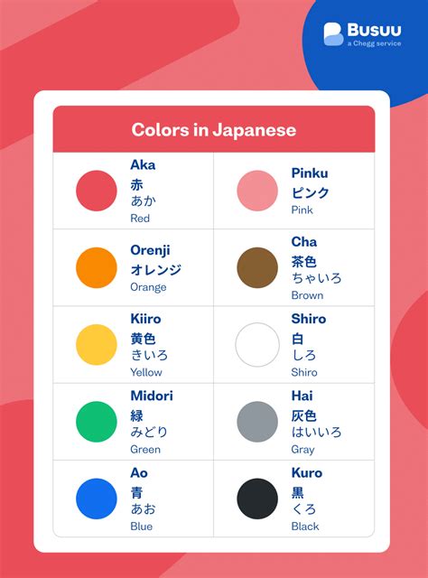Click the ピンク katakana text
Image resolution: width=428 pixels, height=578 pixels.
(x=310, y=192)
